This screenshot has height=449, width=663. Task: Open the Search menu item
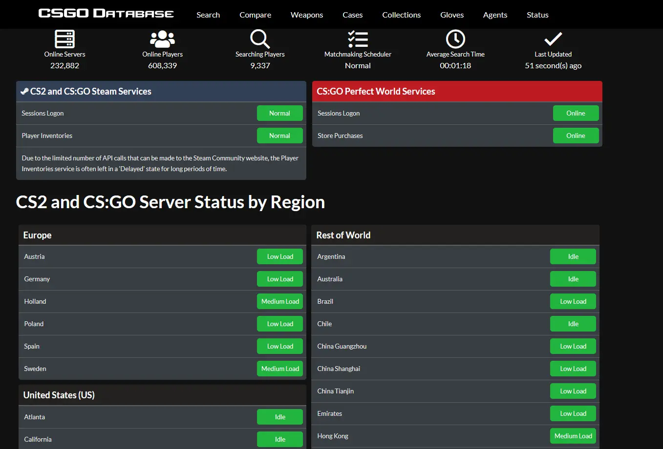(x=208, y=15)
